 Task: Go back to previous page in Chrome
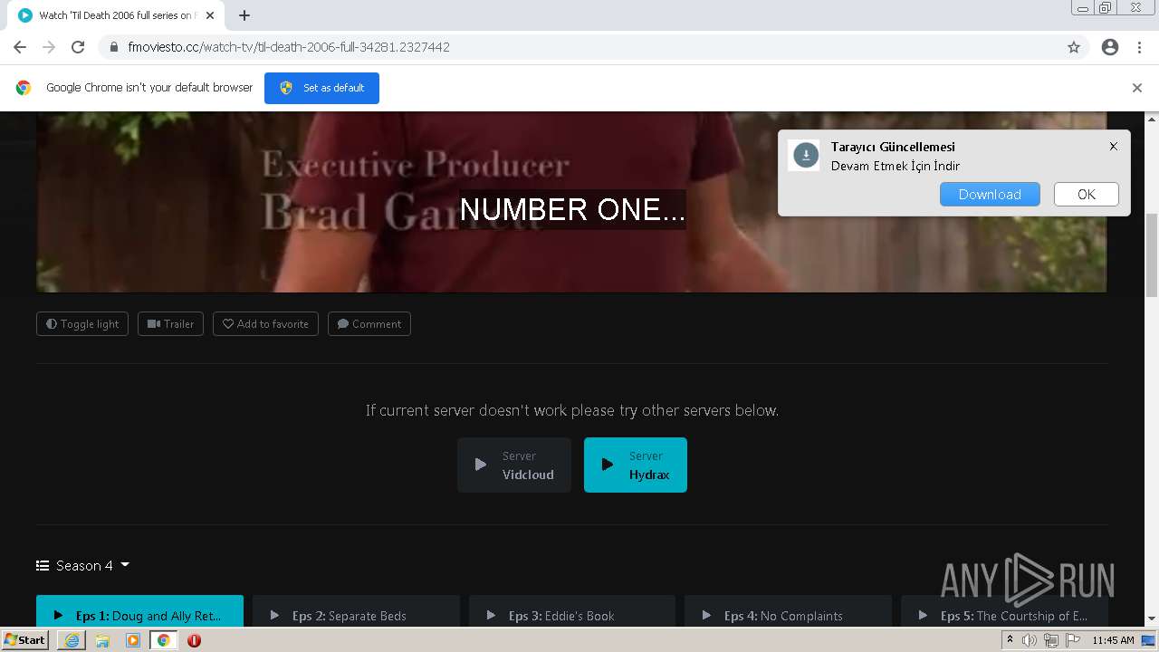[20, 47]
